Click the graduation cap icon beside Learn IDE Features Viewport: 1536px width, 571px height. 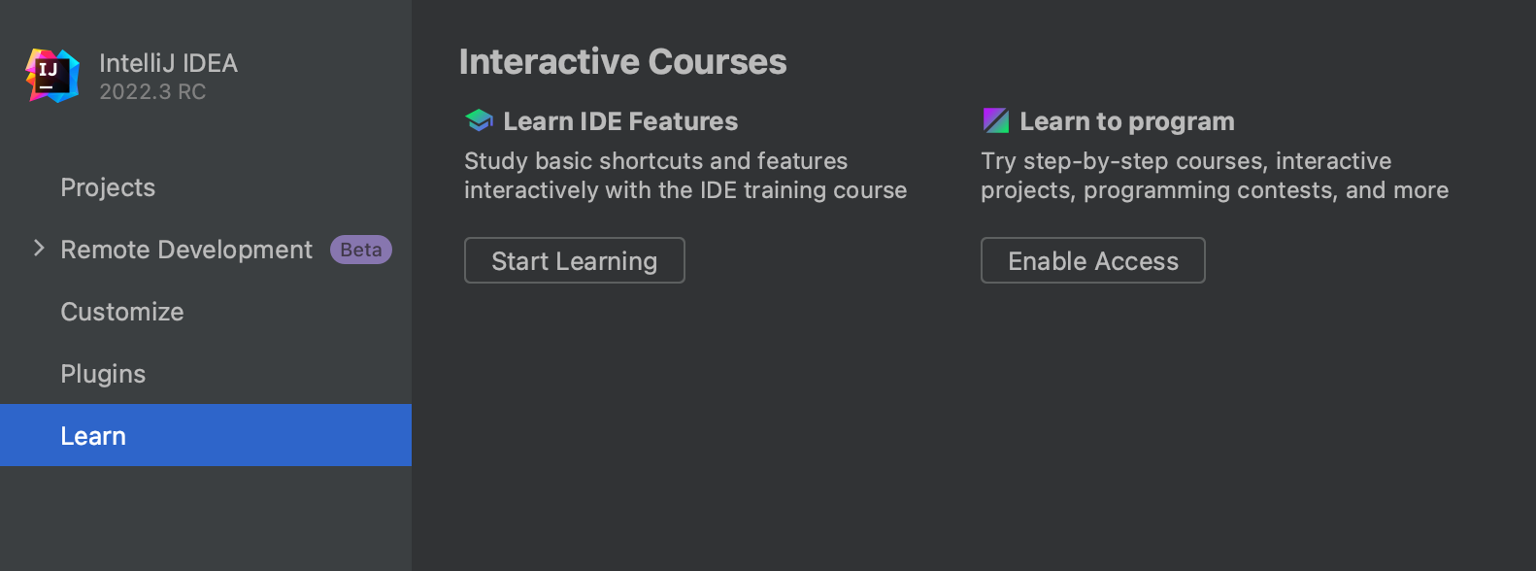click(480, 120)
